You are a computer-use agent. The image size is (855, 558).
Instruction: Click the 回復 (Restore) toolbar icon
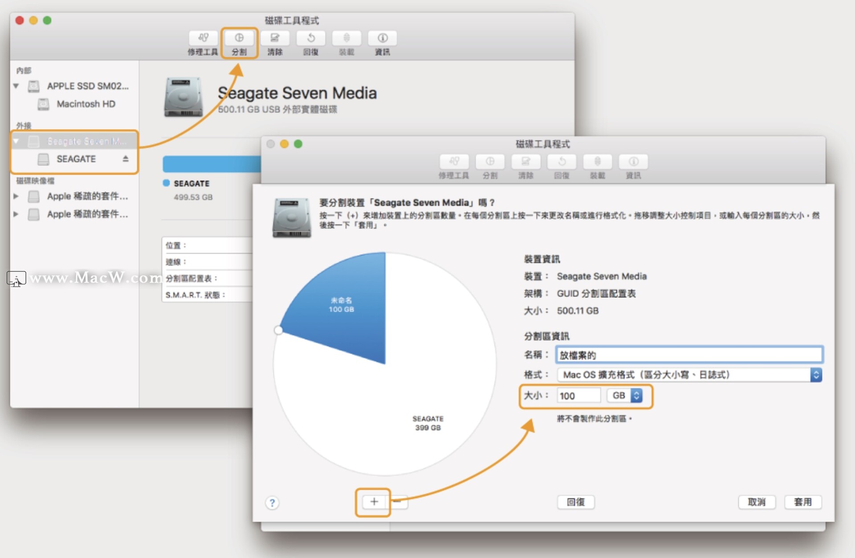(311, 38)
